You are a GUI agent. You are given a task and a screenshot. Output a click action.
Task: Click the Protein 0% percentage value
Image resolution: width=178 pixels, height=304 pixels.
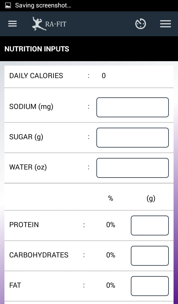[111, 225]
